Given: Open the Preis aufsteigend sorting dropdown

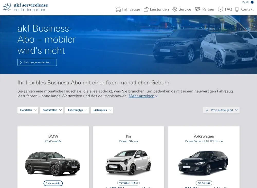Looking at the screenshot, I should 221,110.
